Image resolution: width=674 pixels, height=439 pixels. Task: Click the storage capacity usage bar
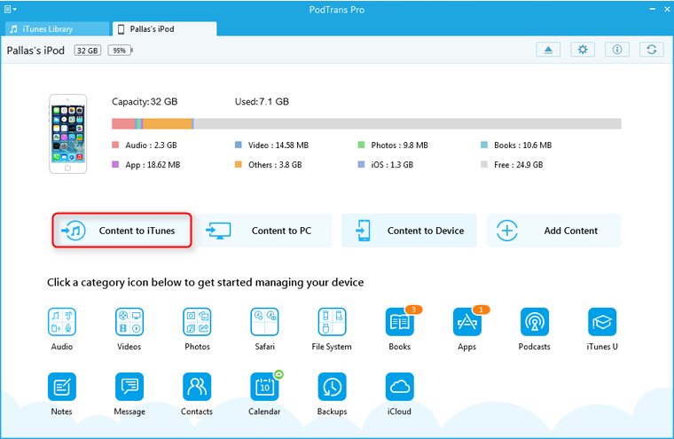366,124
